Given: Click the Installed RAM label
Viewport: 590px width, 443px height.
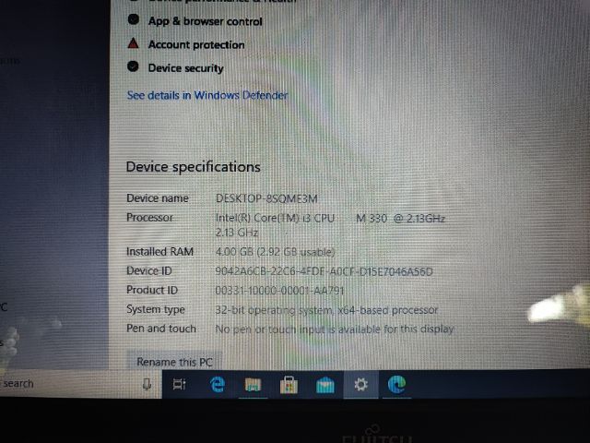Looking at the screenshot, I should click(x=159, y=251).
